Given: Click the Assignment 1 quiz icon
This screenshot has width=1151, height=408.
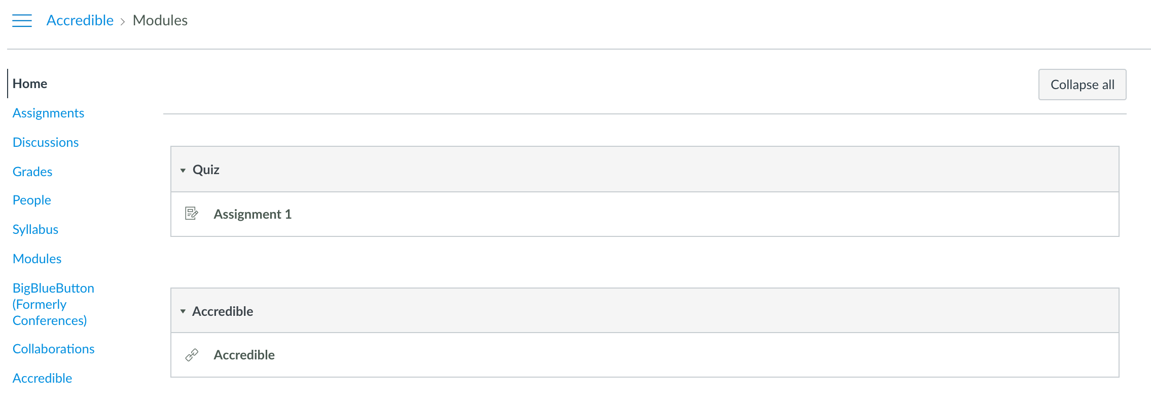Looking at the screenshot, I should click(192, 214).
